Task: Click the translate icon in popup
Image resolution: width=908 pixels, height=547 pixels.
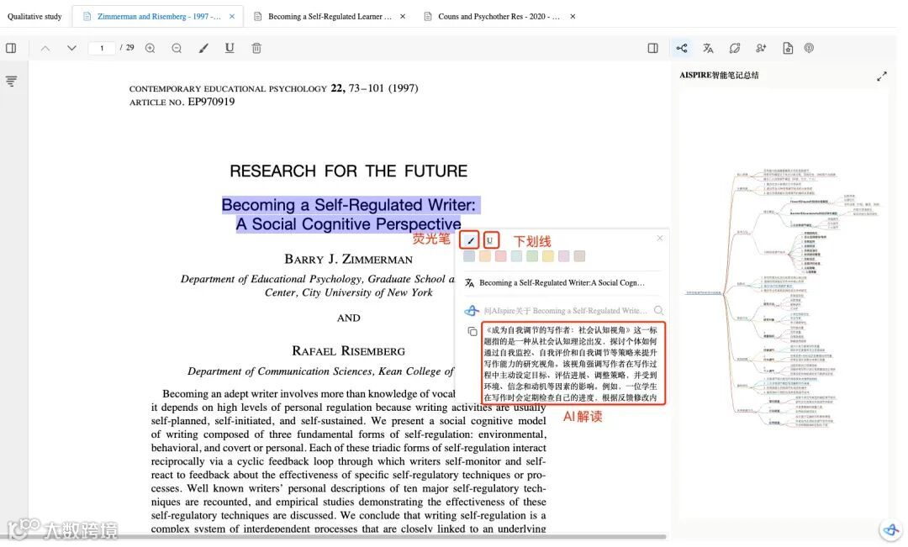Action: point(470,283)
